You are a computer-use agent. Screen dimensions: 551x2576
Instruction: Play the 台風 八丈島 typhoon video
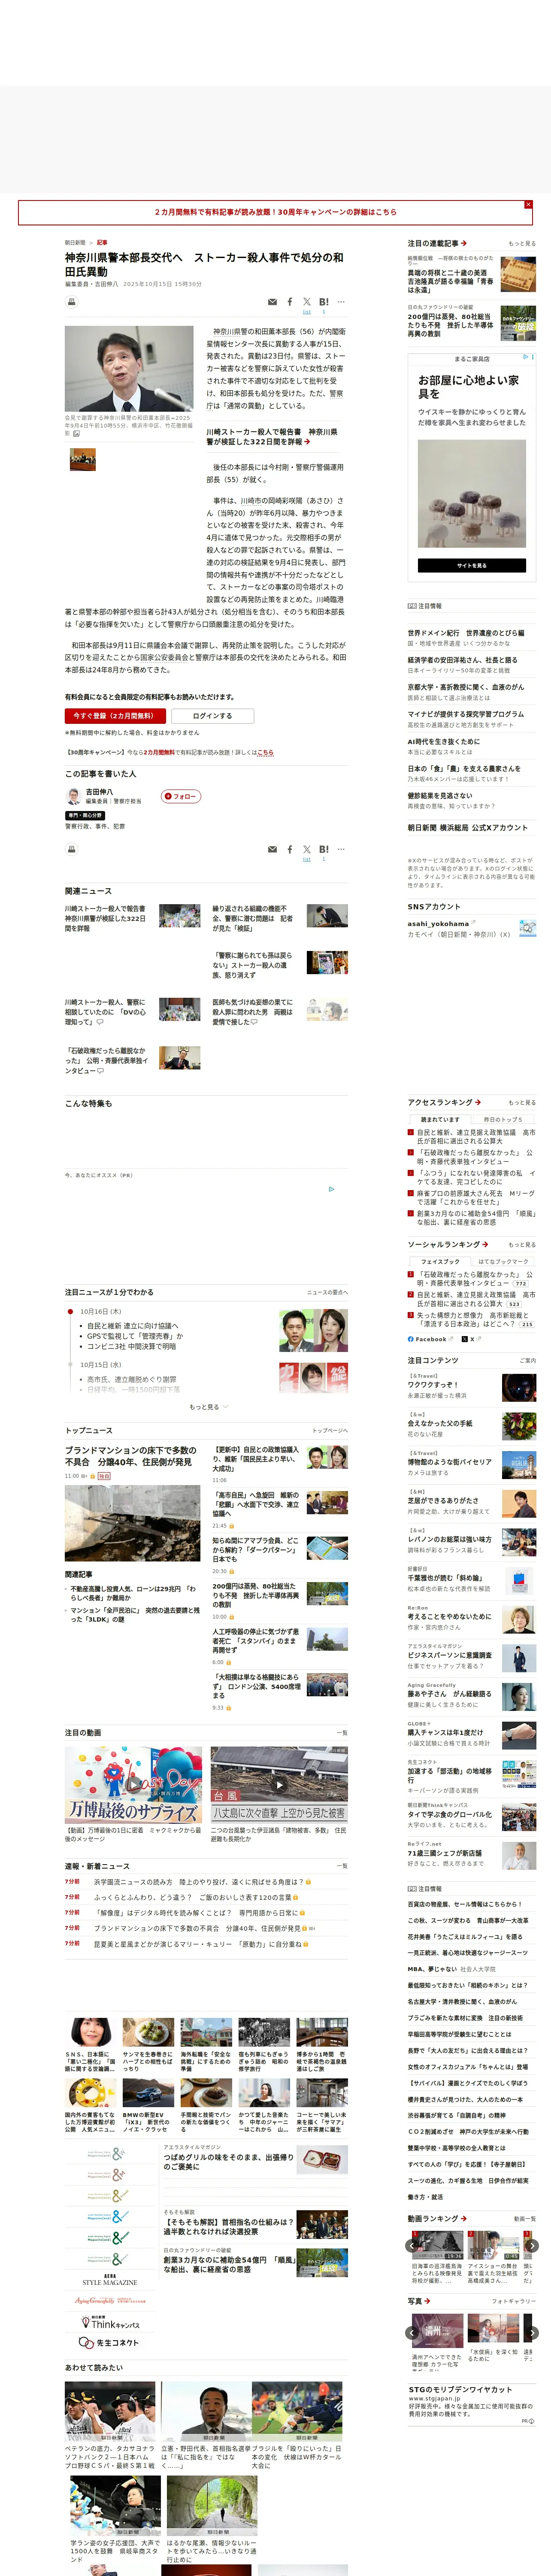(x=279, y=1785)
